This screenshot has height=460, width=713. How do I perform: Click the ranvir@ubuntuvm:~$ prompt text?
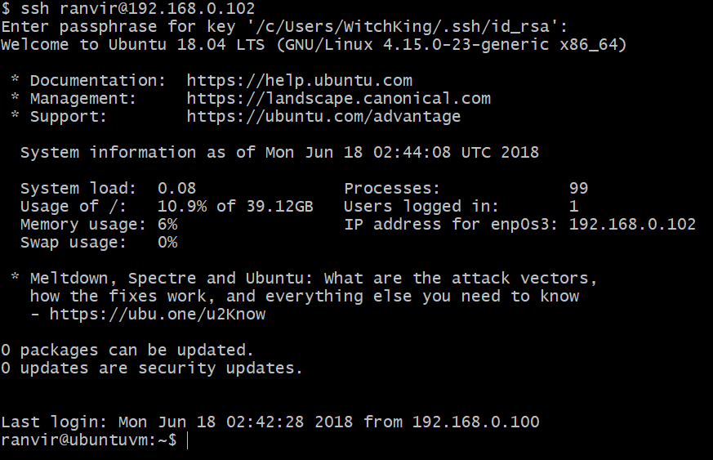tap(88, 440)
